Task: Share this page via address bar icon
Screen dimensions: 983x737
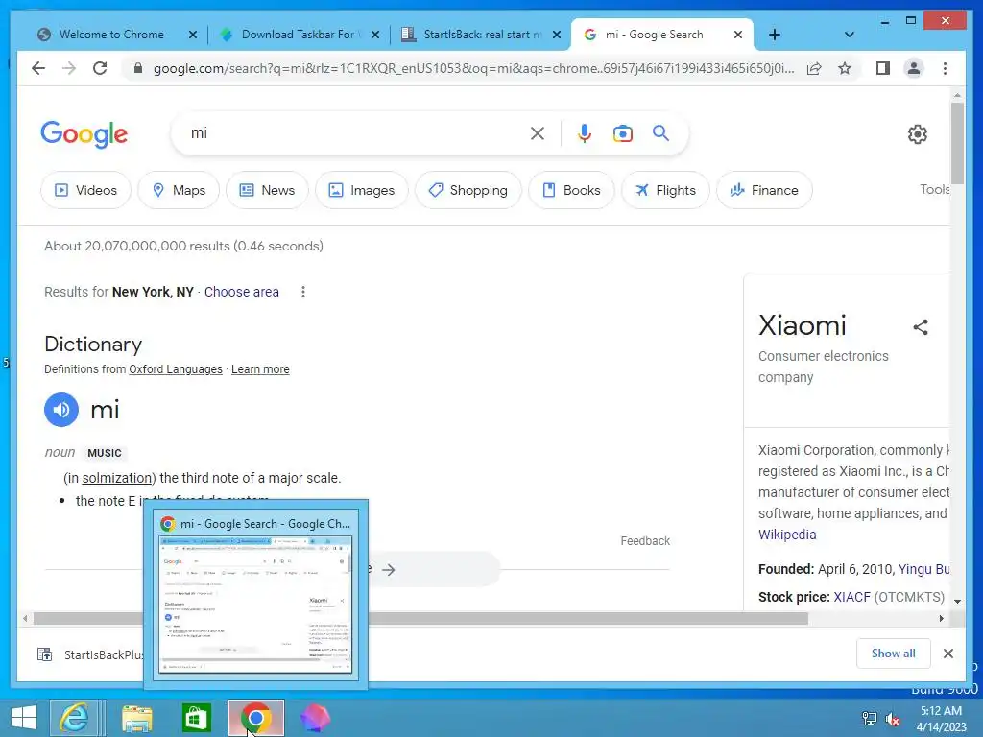Action: tap(814, 68)
